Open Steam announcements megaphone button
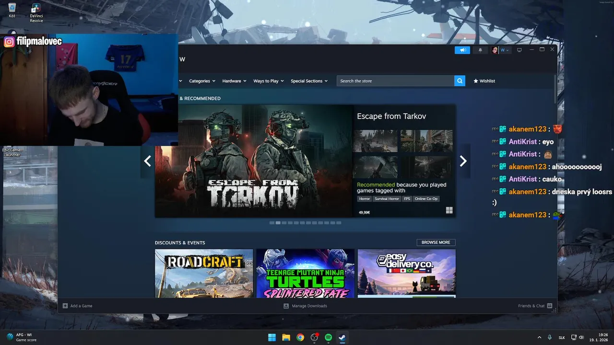 point(462,50)
